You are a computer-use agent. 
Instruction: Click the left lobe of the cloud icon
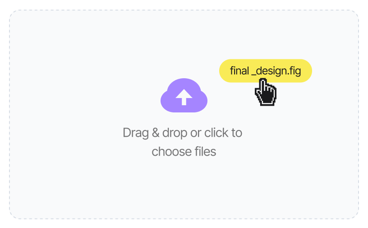pos(169,101)
